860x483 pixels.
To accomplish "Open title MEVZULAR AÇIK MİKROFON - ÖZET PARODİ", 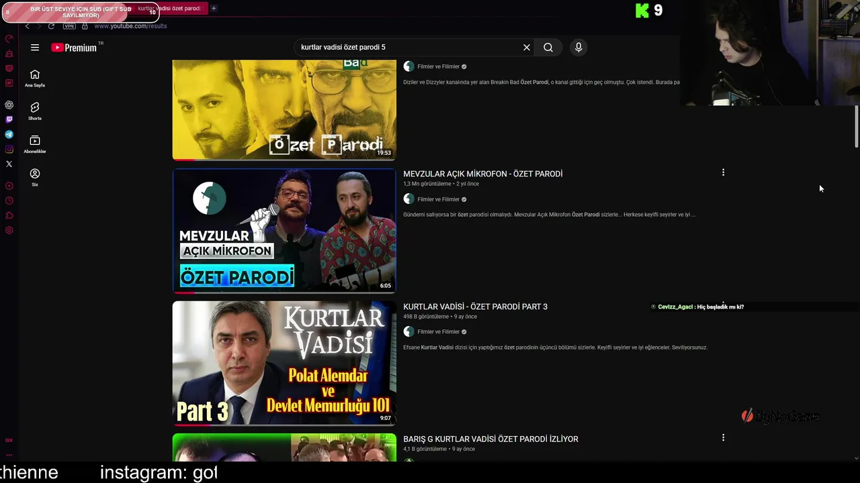I will point(482,174).
